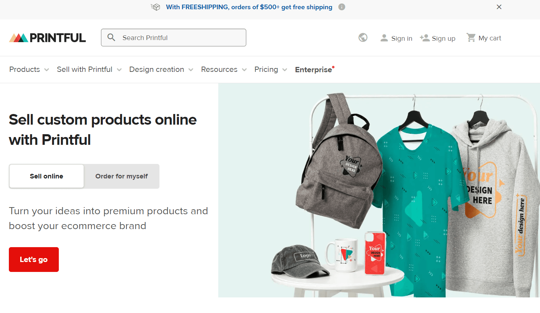Click the shipping box icon in banner
Screen dimensions: 540x313
point(156,7)
